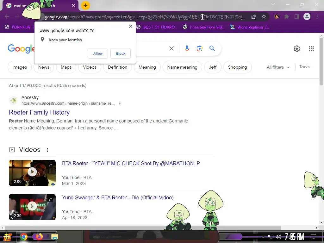Open Yung Swagger & BTA Reeter Die link
The height and width of the screenshot is (243, 324).
pyautogui.click(x=118, y=197)
